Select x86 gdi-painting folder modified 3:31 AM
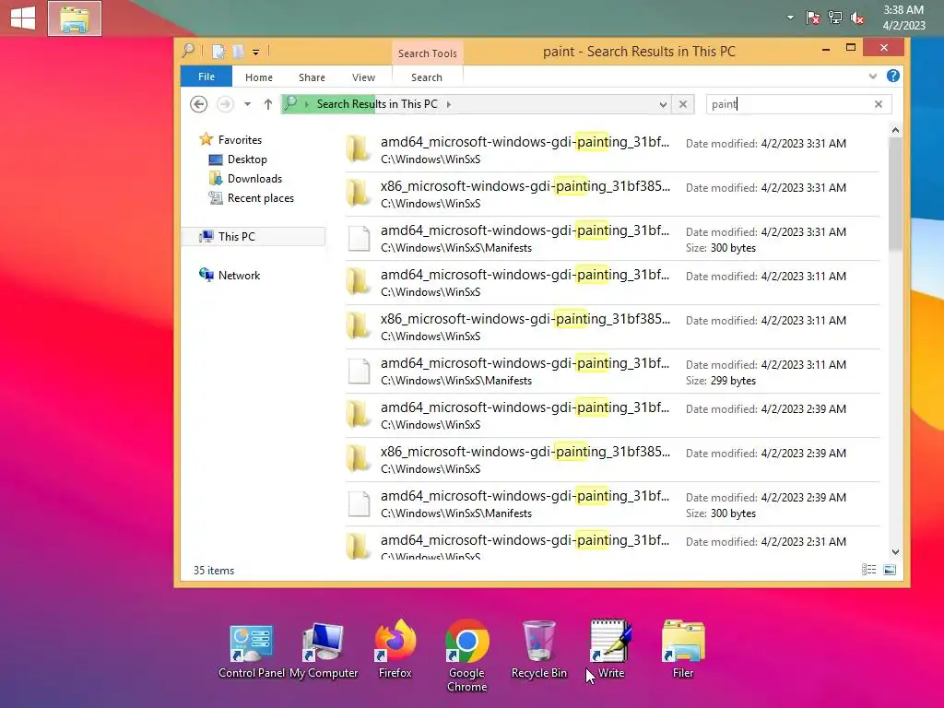 612,195
